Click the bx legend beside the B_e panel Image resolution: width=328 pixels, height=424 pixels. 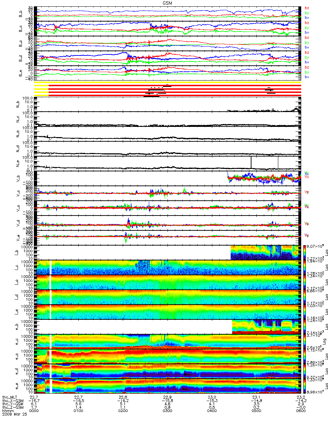307,77
